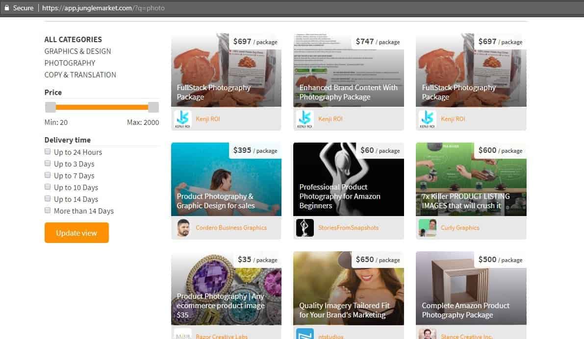The image size is (584, 339).
Task: Click the Max: 2000 price value
Action: click(x=143, y=122)
